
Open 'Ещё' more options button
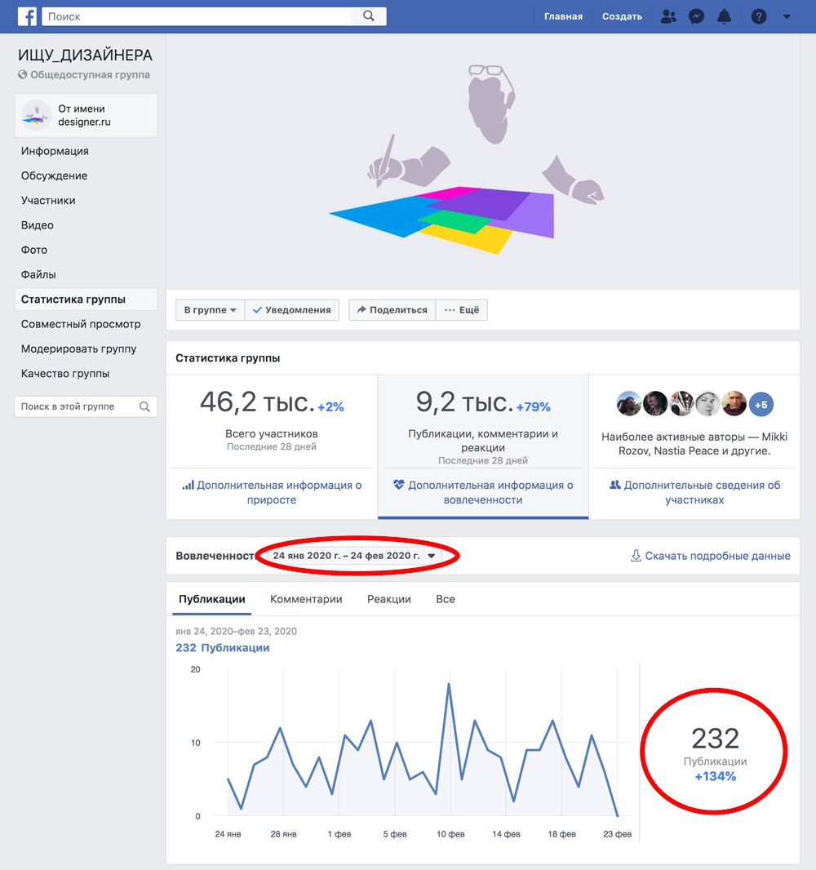462,309
